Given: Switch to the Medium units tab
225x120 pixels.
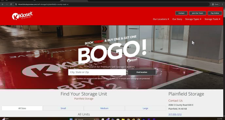Looking at the screenshot, I should 104,108.
